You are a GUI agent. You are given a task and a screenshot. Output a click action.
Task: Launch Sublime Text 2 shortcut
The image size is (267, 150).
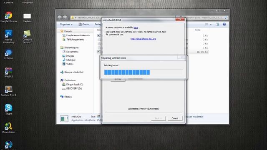coord(8,91)
